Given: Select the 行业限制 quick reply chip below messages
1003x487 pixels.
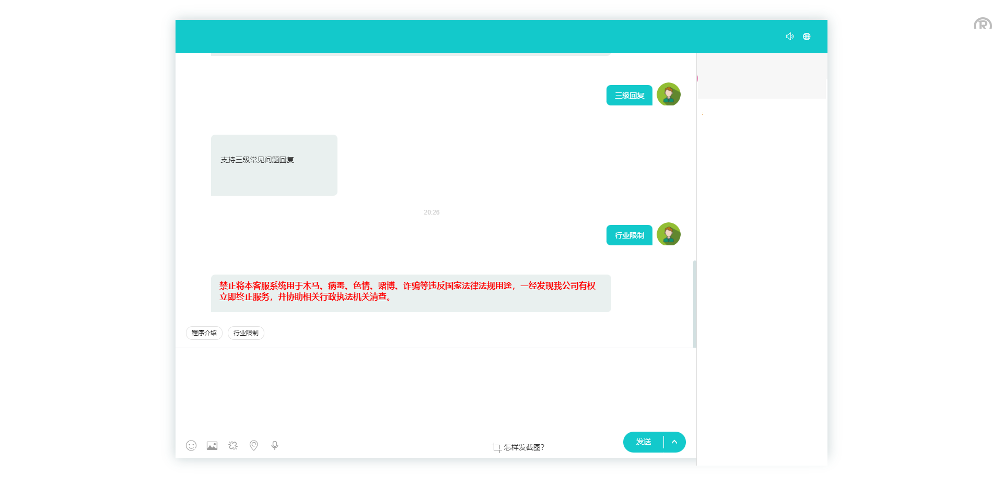Looking at the screenshot, I should tap(246, 333).
